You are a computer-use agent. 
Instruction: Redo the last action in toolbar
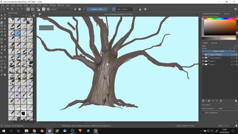[22, 9]
